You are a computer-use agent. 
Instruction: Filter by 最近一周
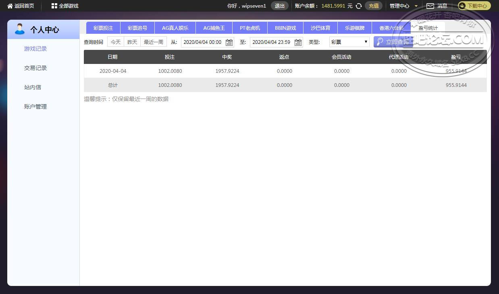point(154,42)
